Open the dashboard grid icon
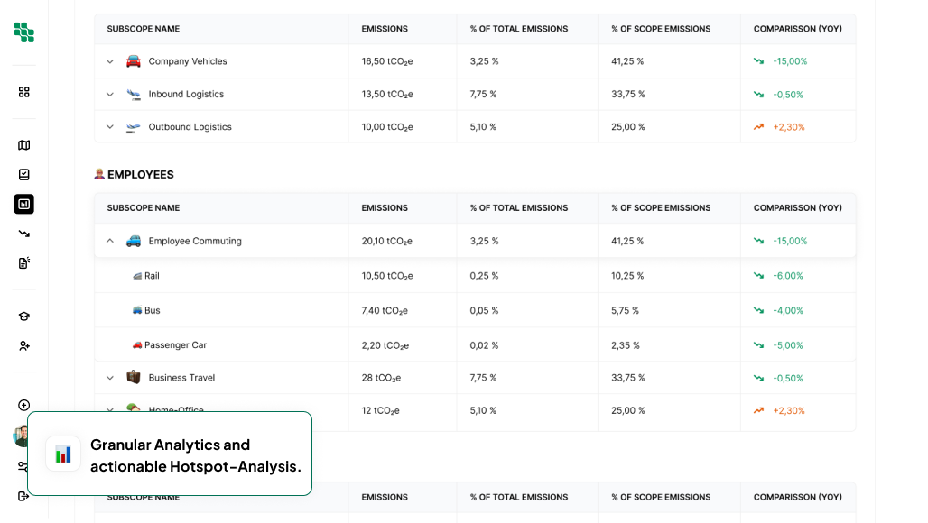Image resolution: width=928 pixels, height=523 pixels. [24, 92]
